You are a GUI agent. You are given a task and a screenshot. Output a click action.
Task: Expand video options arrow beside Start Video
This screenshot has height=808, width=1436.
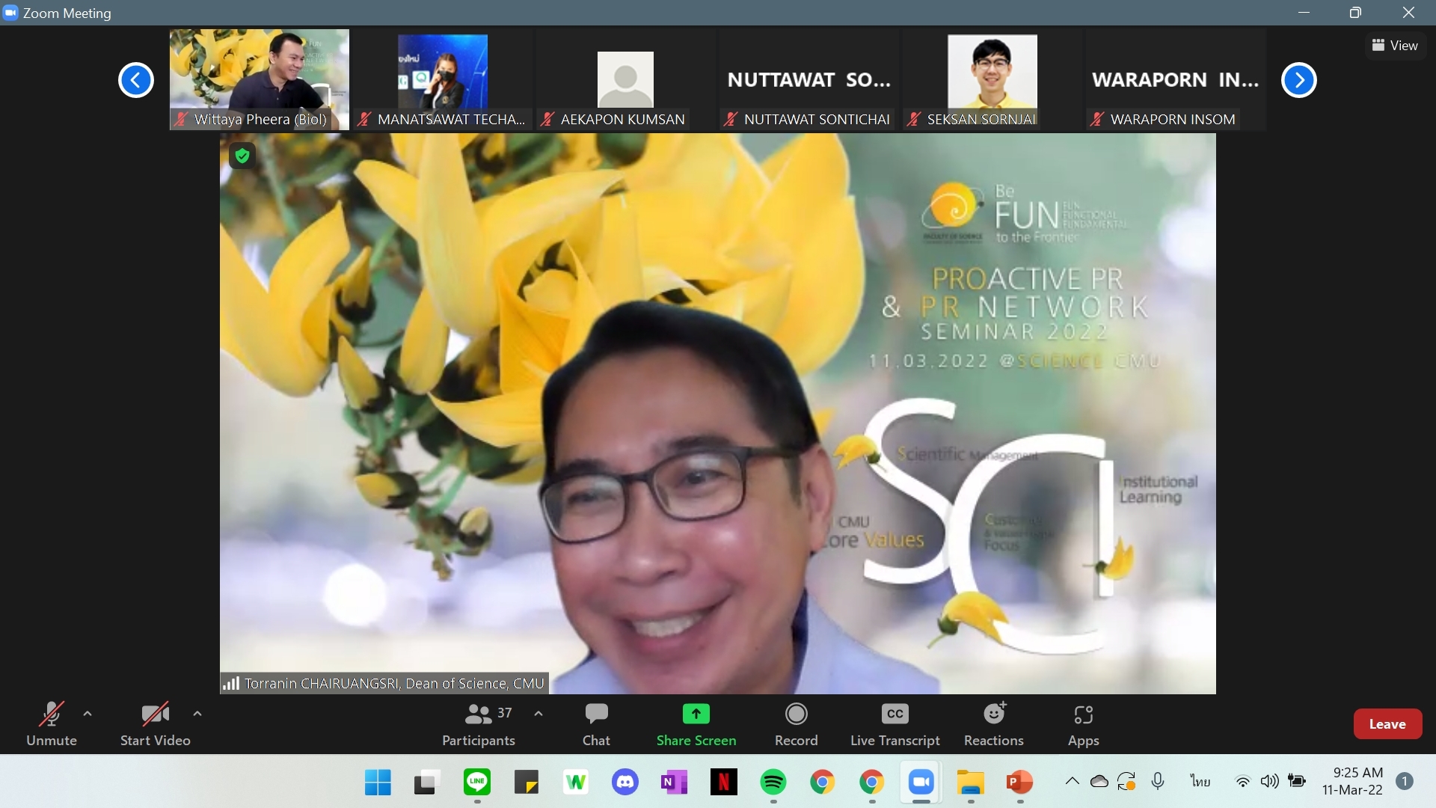tap(197, 714)
